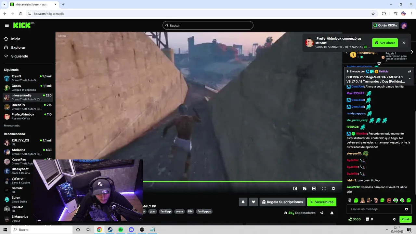Focus the Buscar search field
Viewport: 416px width, 234px height.
208,25
